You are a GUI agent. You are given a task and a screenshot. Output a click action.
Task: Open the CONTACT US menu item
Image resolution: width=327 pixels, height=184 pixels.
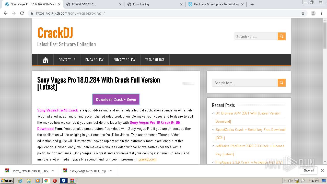point(67,60)
